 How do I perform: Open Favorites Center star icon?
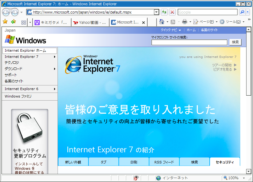point(5,21)
